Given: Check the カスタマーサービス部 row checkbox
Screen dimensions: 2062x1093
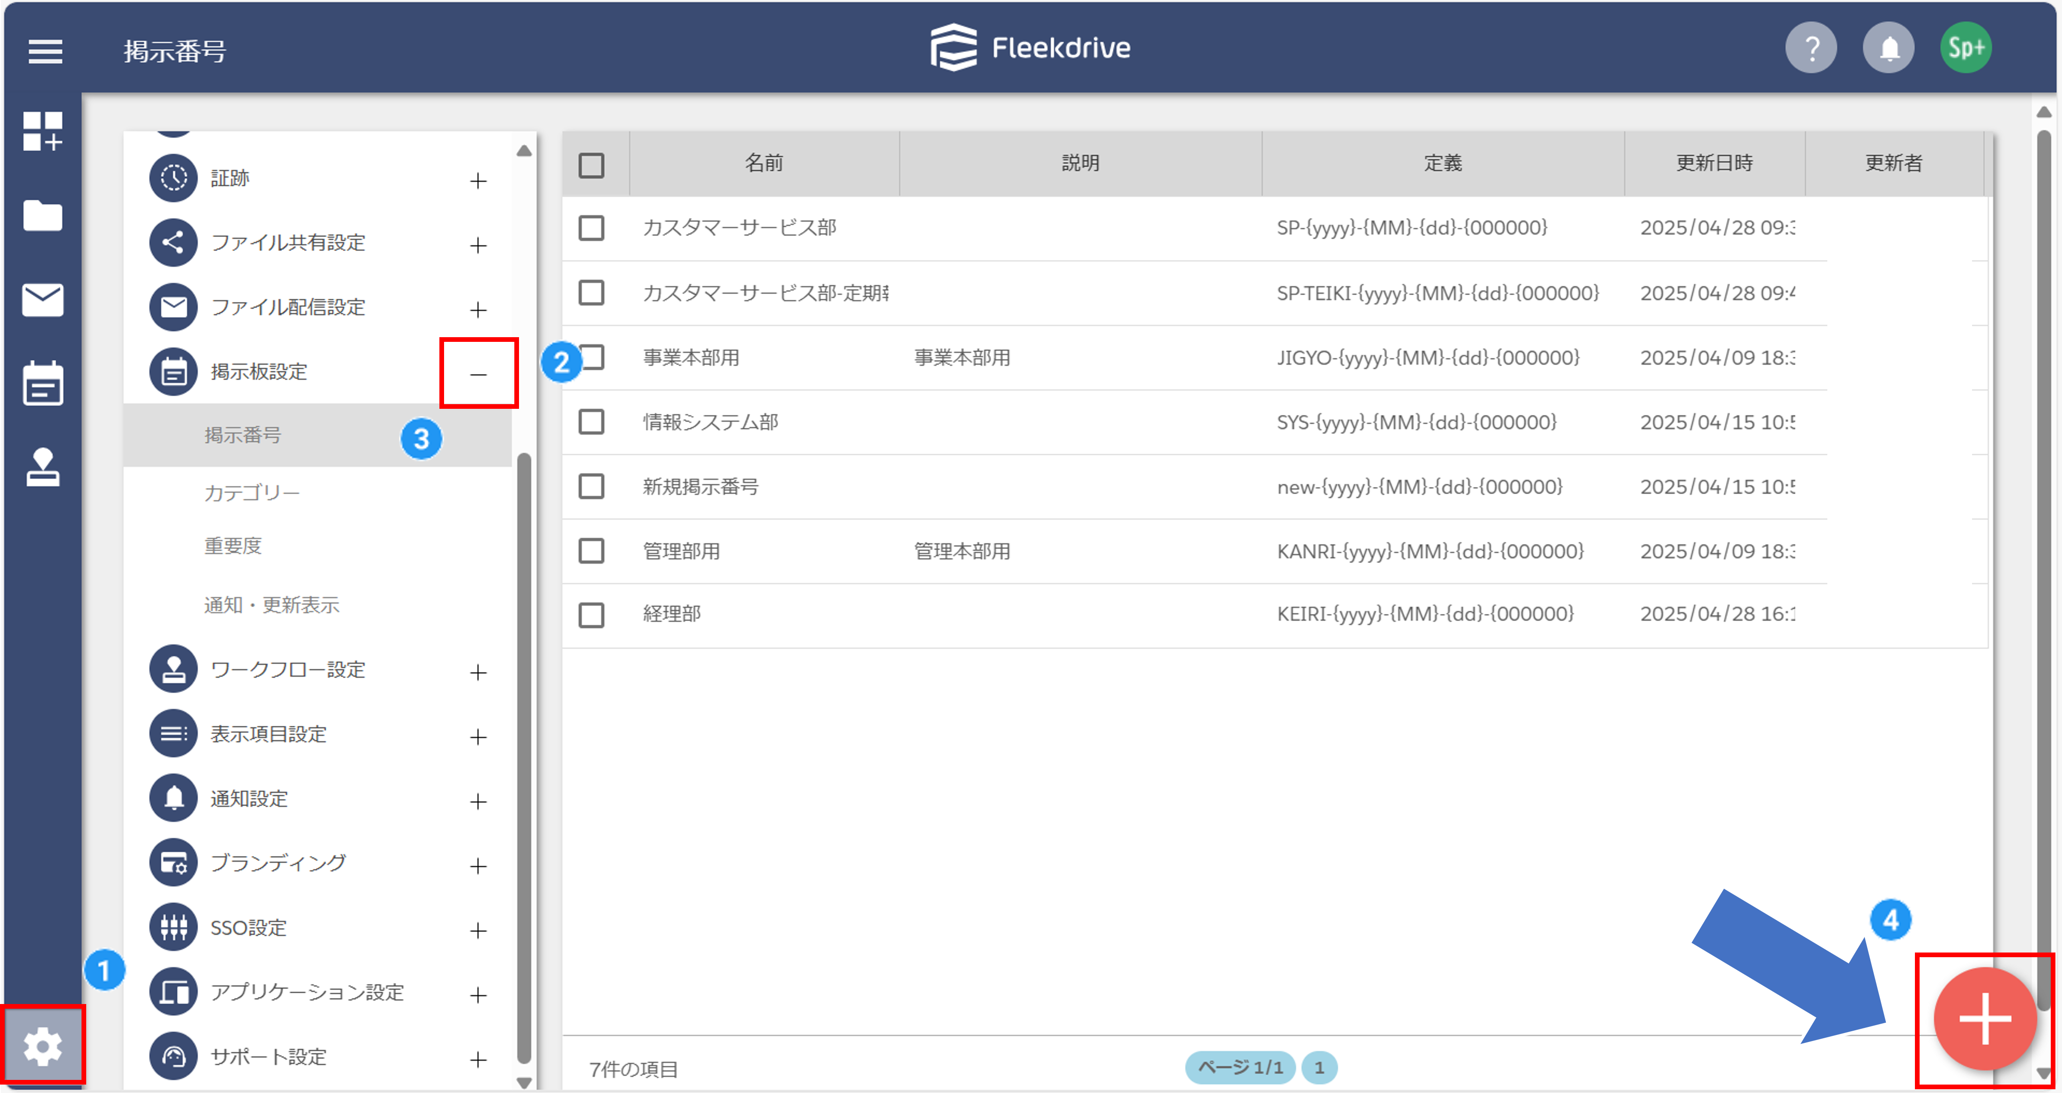Looking at the screenshot, I should click(592, 228).
